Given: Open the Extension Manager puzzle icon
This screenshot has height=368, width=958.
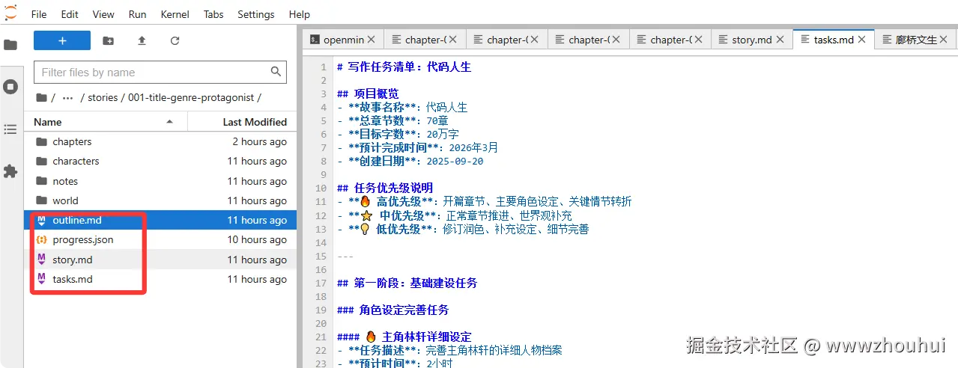Looking at the screenshot, I should click(x=10, y=171).
